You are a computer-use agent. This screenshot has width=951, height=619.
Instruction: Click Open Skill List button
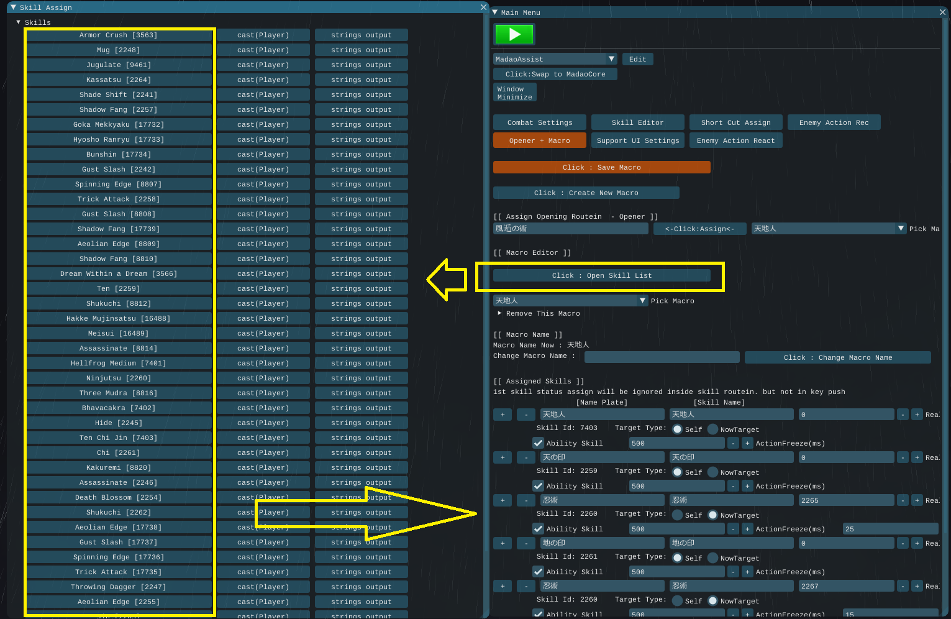click(x=601, y=275)
